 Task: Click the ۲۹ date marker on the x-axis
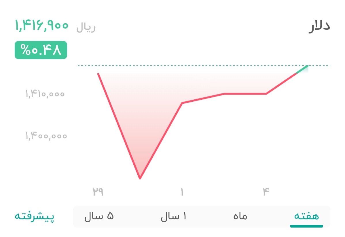tap(98, 190)
